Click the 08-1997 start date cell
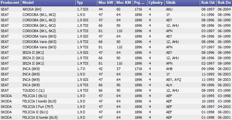Viewport: 232px width, 120px height. [208, 9]
